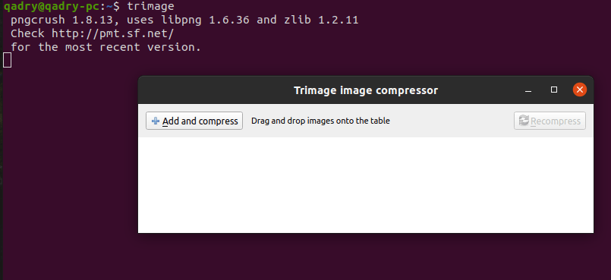Click inside the empty white image table

point(366,185)
